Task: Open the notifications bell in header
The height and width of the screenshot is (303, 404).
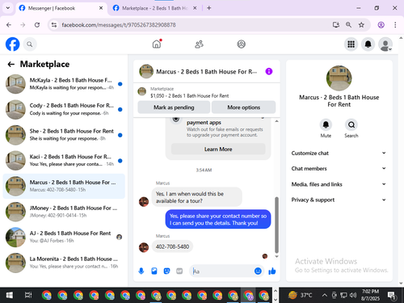Action: [368, 44]
